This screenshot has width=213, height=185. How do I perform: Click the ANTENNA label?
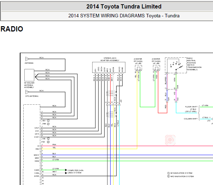[29, 63]
